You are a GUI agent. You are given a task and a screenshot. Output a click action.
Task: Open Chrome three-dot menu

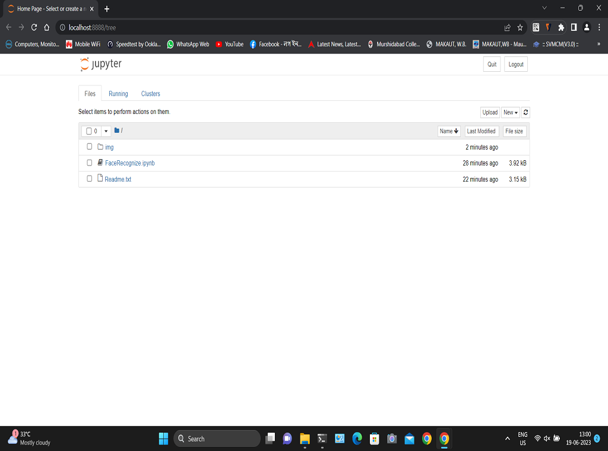click(x=599, y=27)
